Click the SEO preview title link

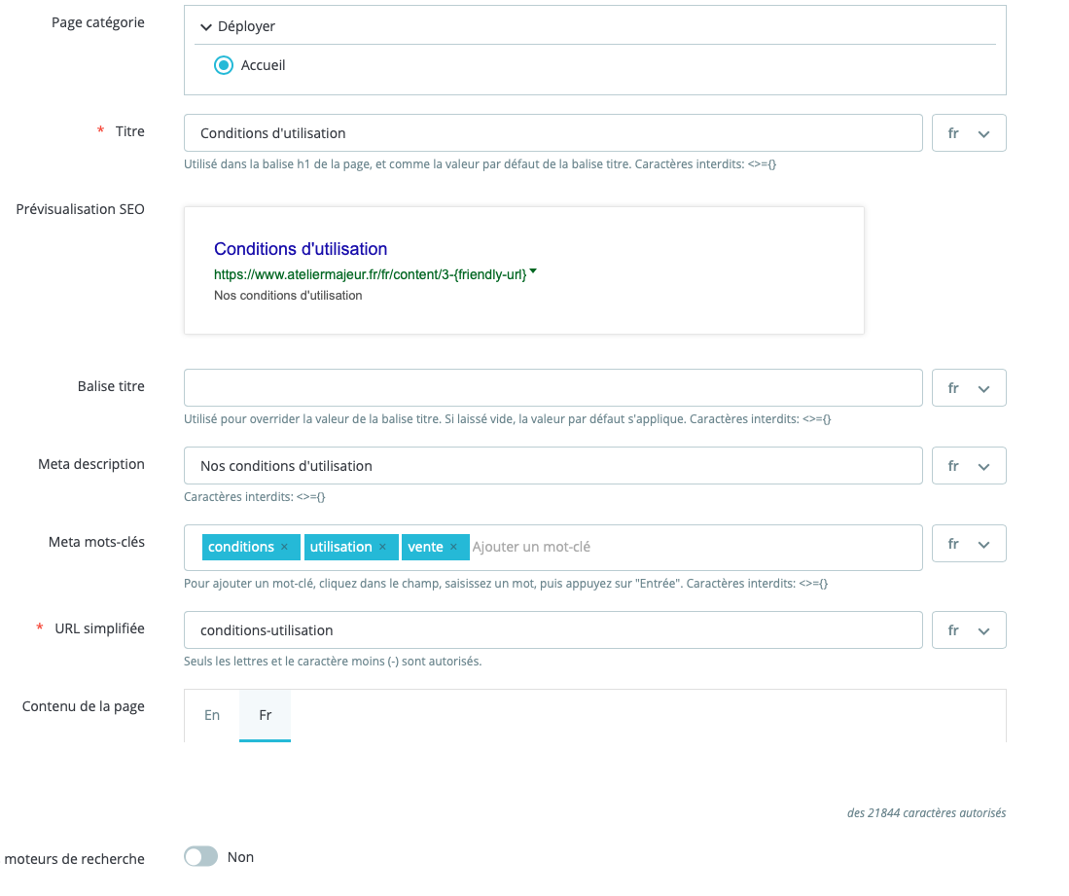coord(301,249)
